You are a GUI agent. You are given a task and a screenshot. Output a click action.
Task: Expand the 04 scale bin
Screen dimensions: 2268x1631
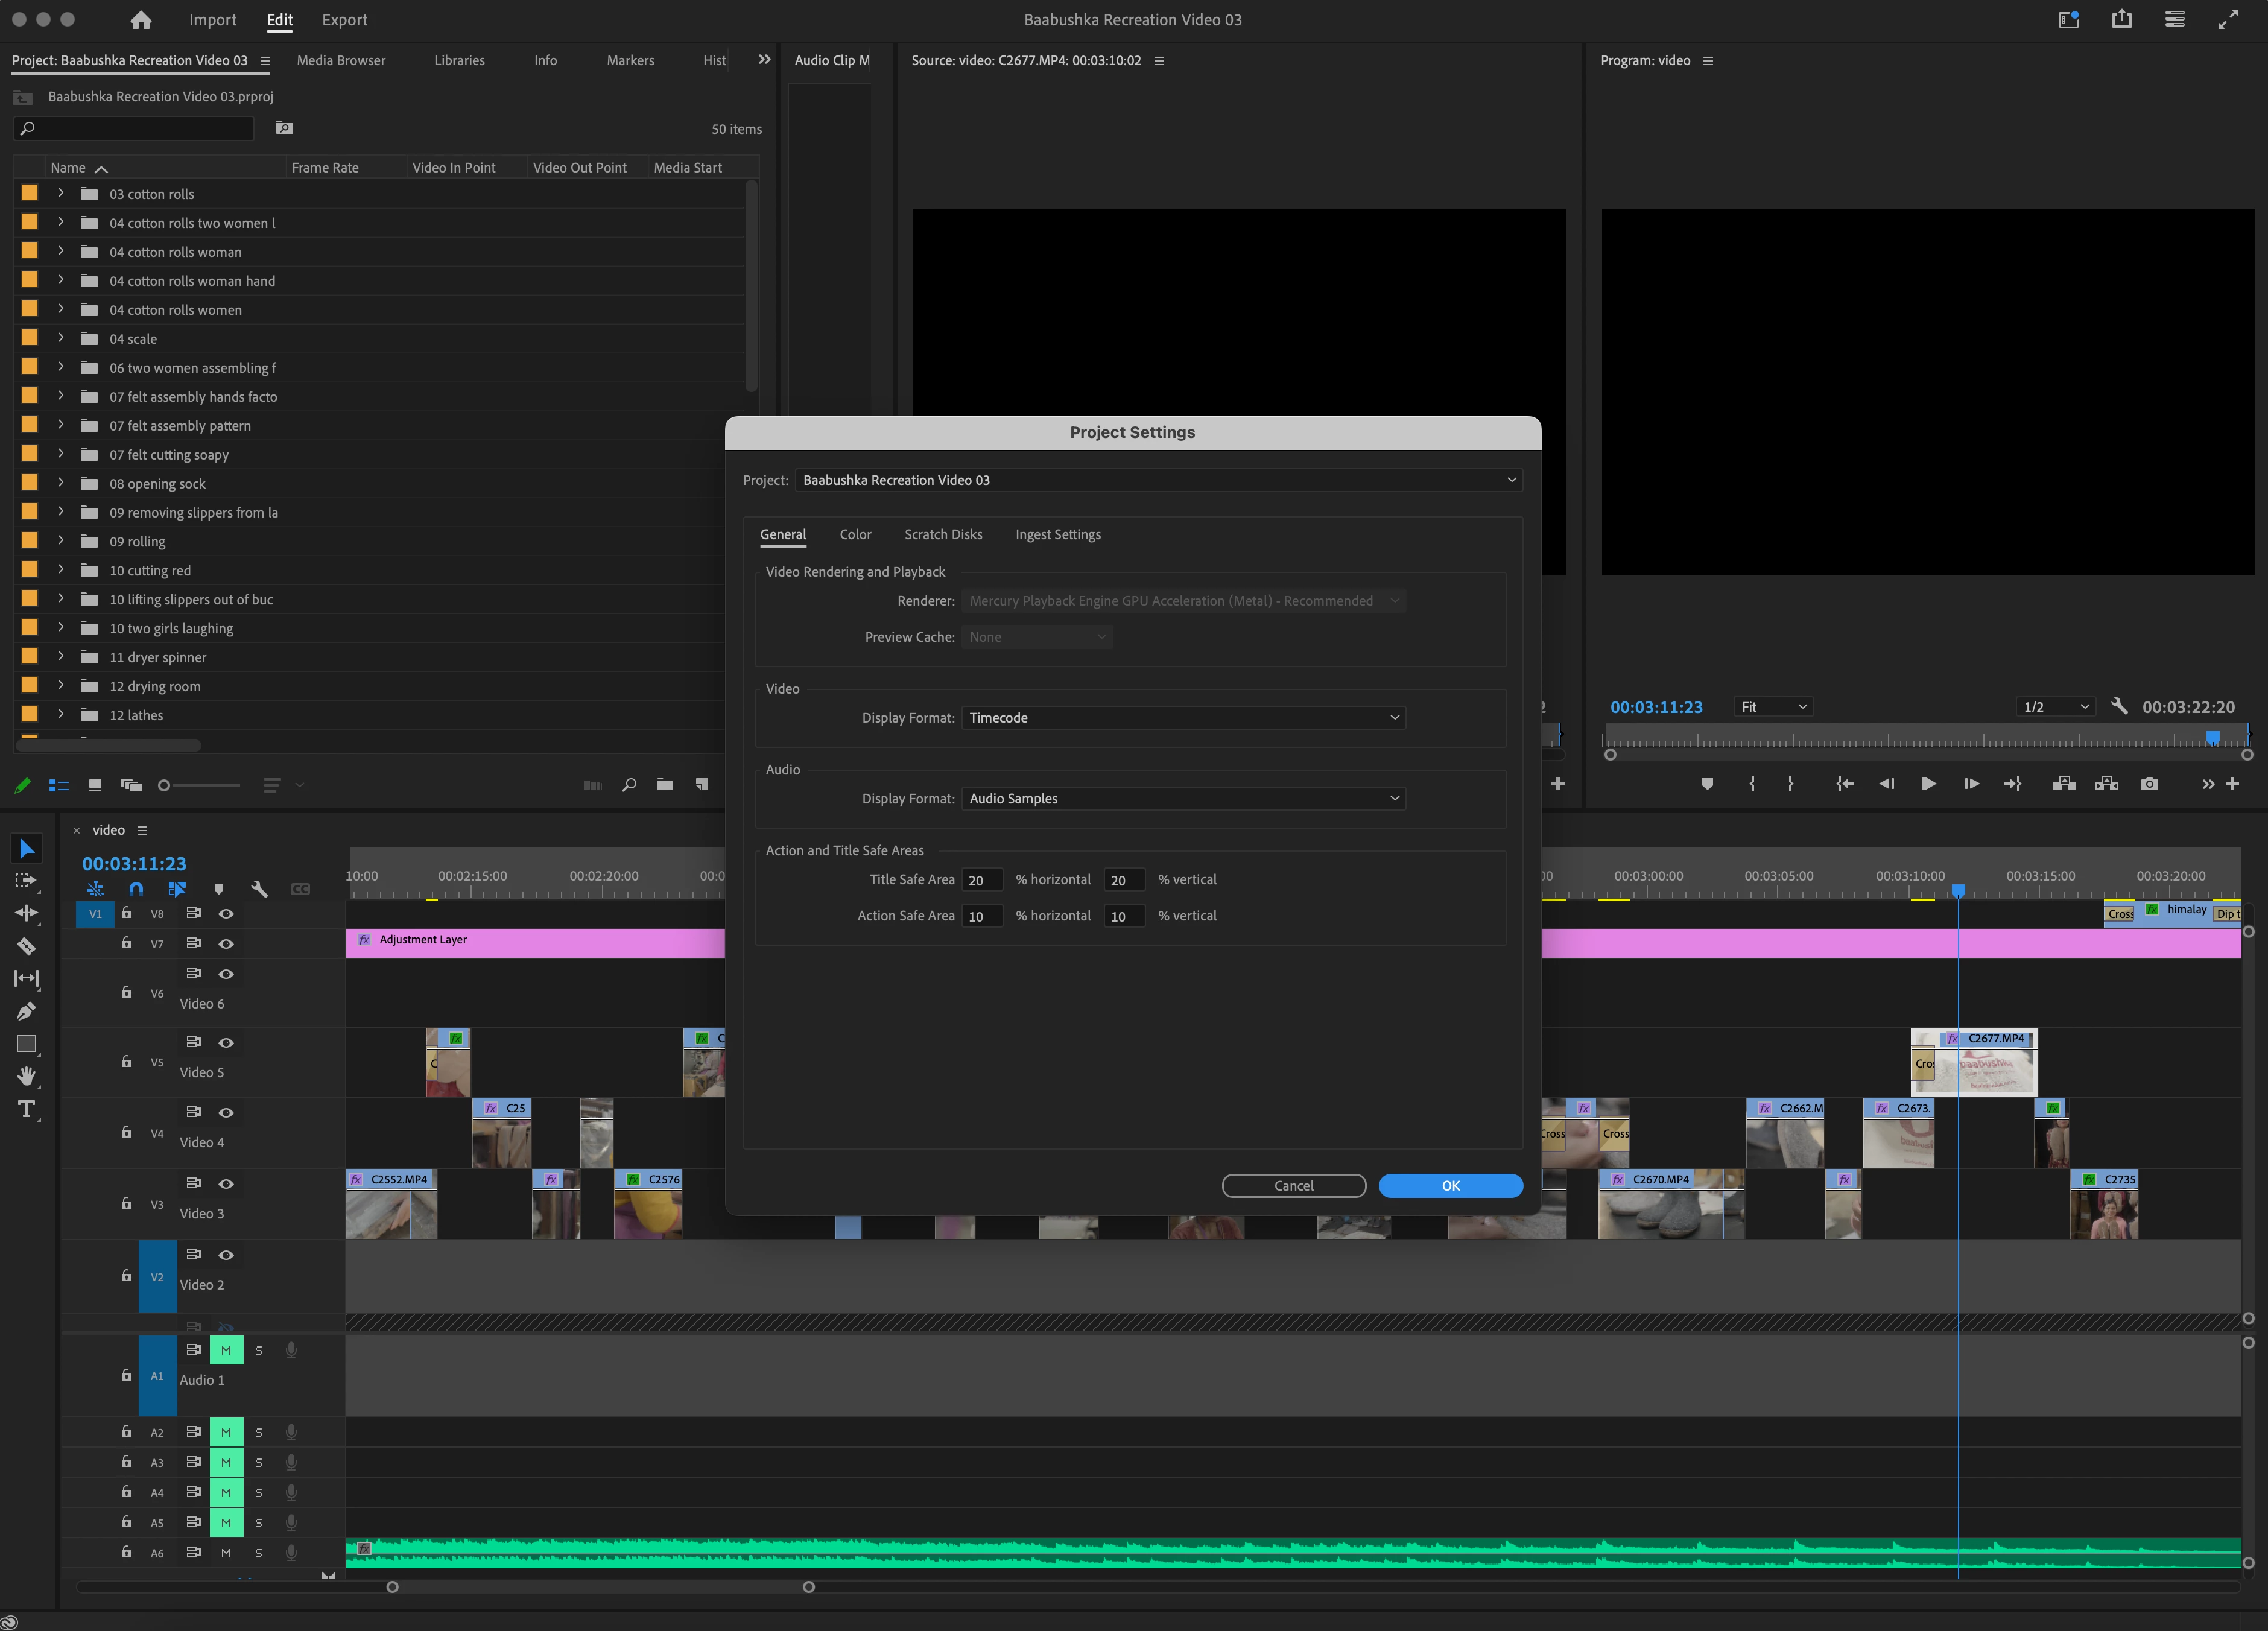point(61,338)
